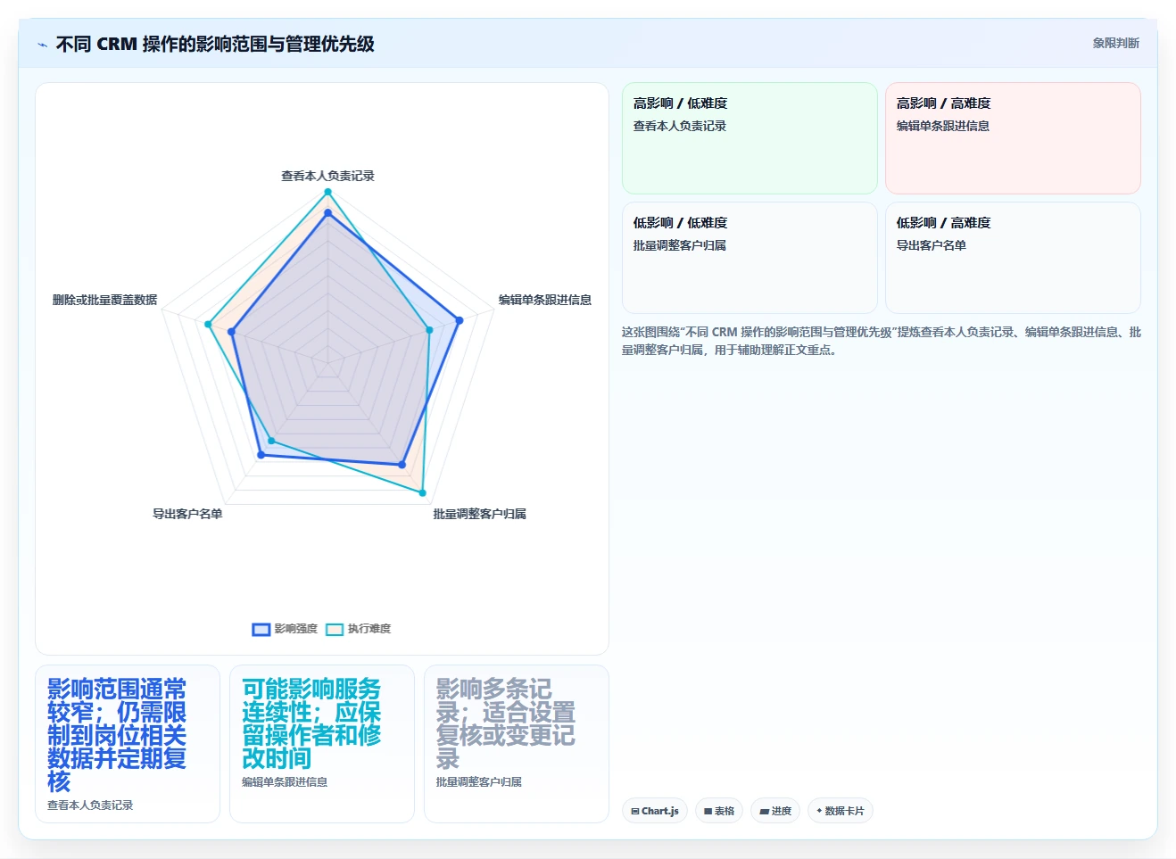Viewport: 1176px width, 859px height.
Task: Open the 低影响 / 低难度 quadrant card
Action: (x=749, y=258)
